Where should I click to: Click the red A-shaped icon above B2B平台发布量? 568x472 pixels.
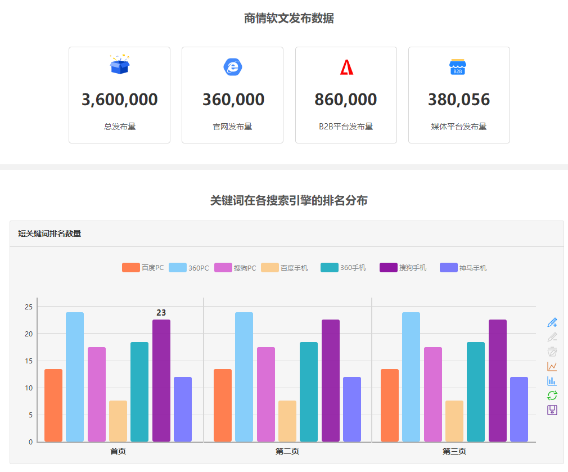point(346,67)
